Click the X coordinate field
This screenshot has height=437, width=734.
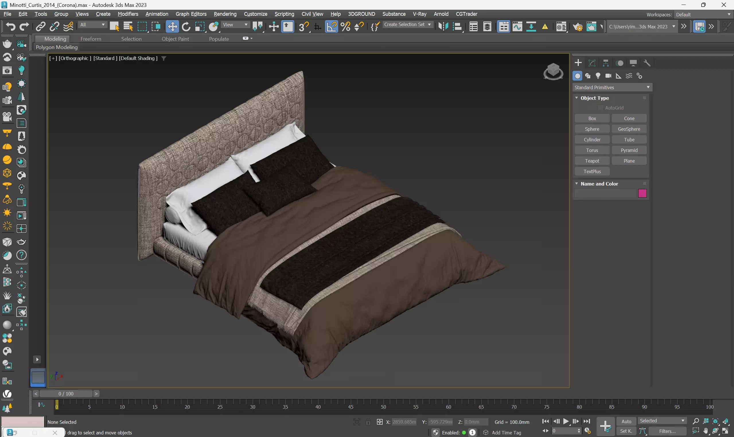point(404,422)
